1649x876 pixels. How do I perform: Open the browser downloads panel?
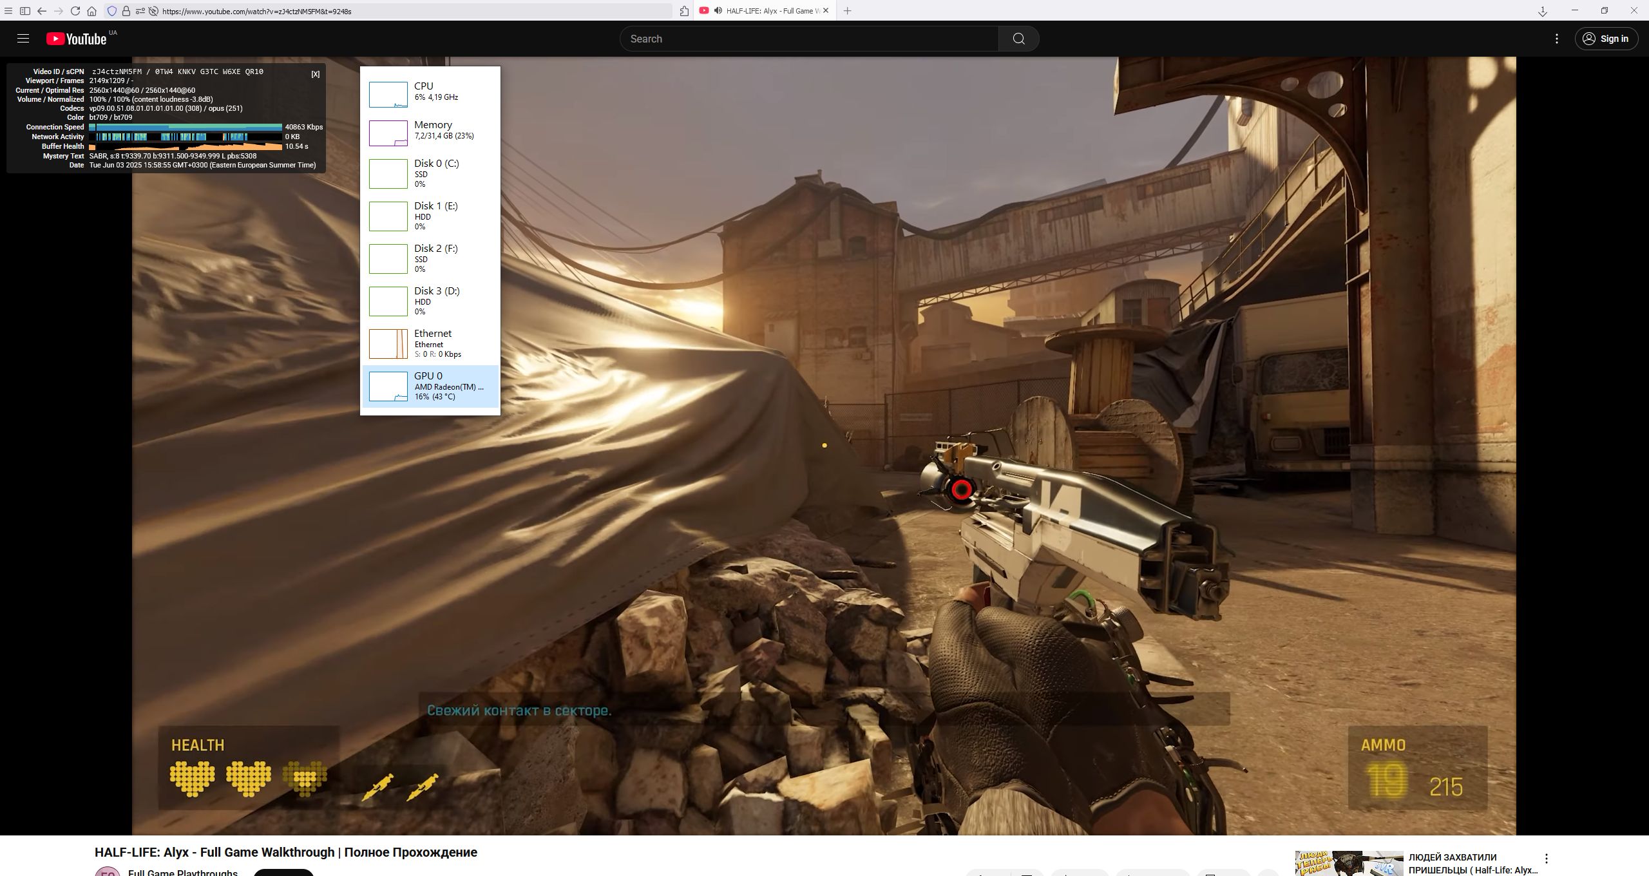[x=1543, y=12]
